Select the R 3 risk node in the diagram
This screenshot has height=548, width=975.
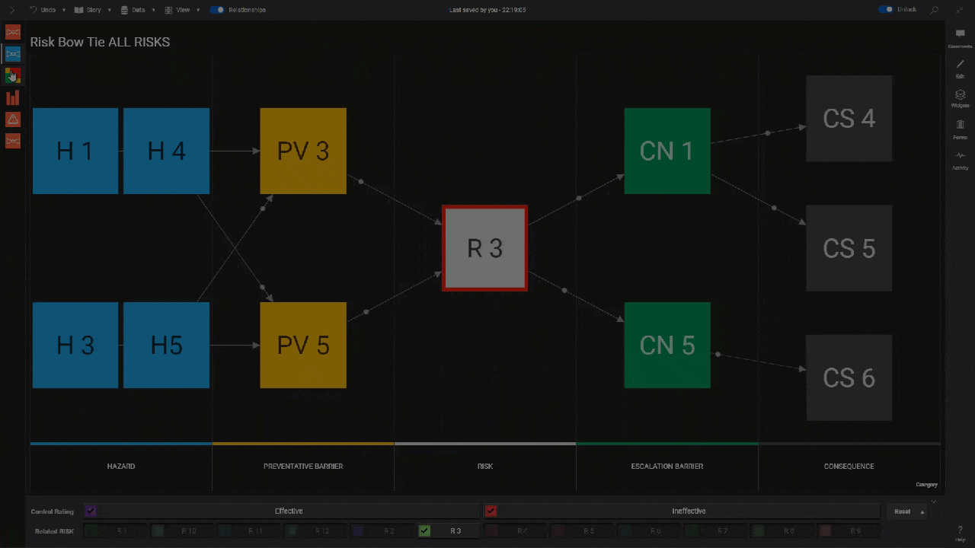tap(484, 248)
